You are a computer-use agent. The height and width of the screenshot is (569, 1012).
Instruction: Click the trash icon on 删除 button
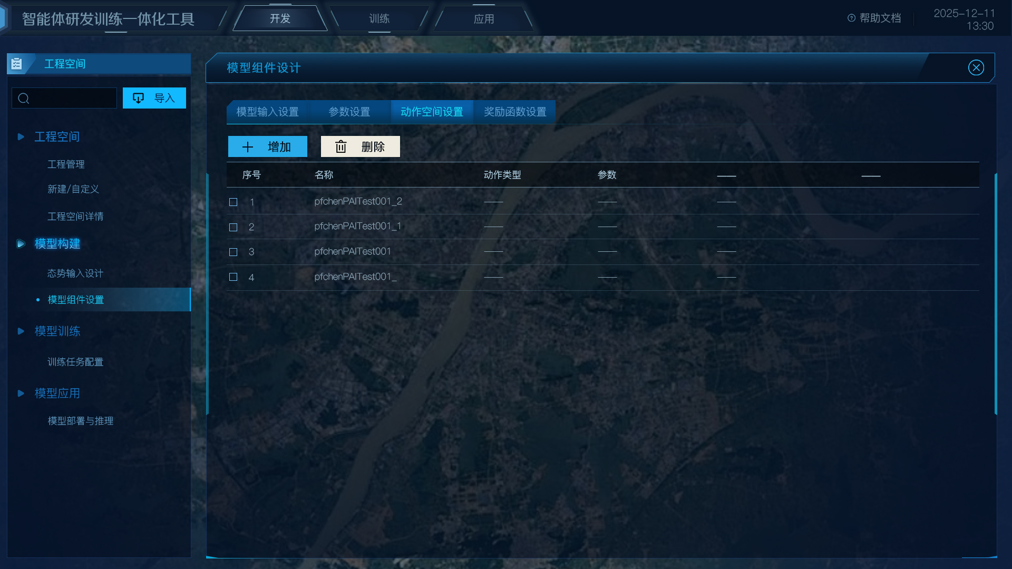click(341, 146)
